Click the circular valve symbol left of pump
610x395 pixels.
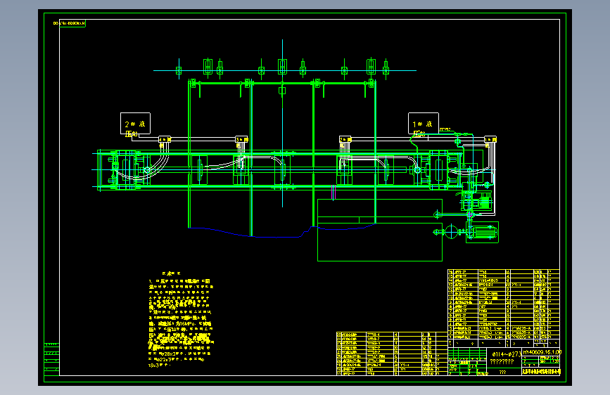(x=451, y=232)
